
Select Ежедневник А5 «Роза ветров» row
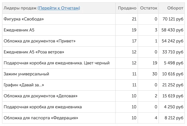pyautogui.click(x=93, y=52)
